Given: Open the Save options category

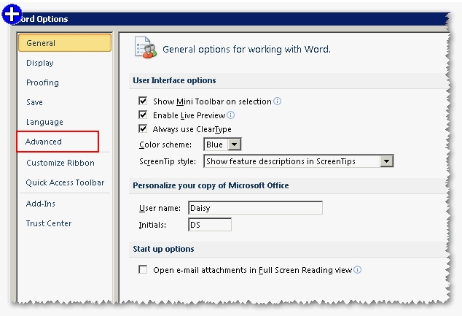Looking at the screenshot, I should (x=34, y=102).
